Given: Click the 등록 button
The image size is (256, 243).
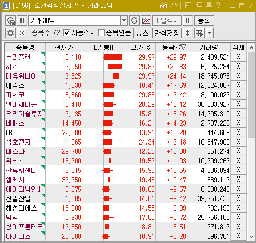Looking at the screenshot, I should point(204,20).
